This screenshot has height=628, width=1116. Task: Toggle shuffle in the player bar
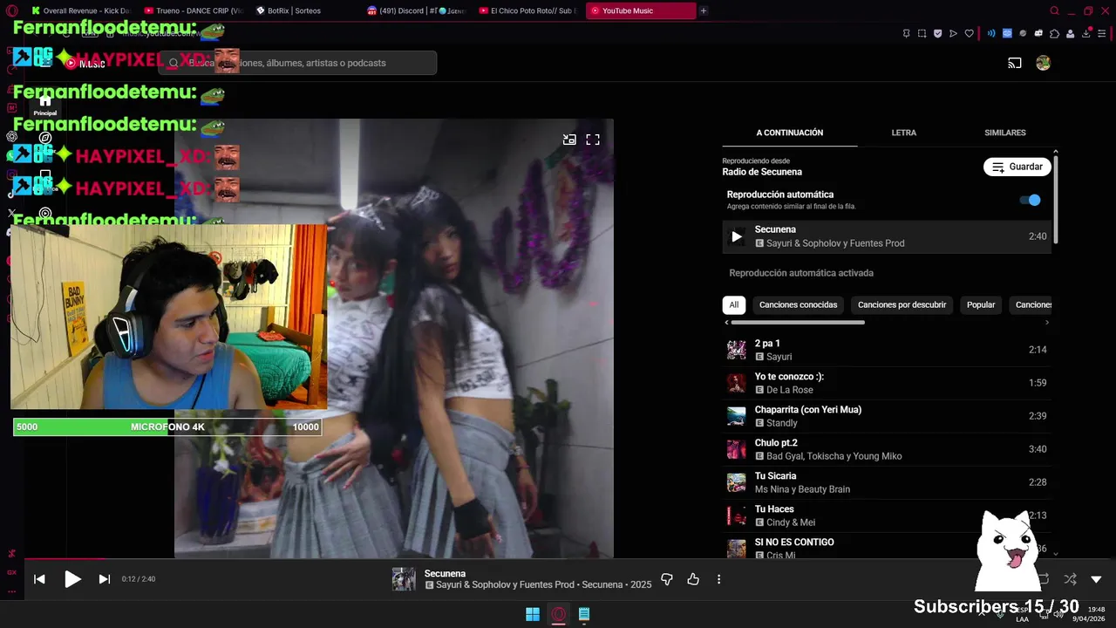pos(1070,579)
